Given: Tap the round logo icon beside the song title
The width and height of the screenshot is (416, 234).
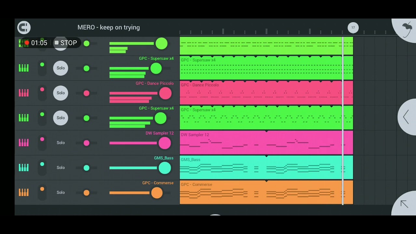Looking at the screenshot, I should coord(24,28).
